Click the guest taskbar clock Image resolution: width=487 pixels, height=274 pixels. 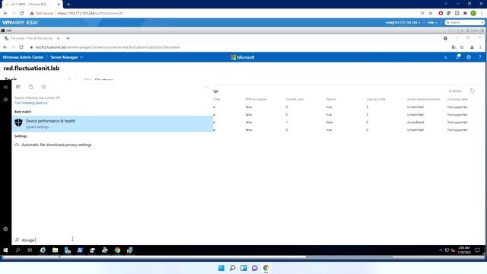click(x=463, y=250)
